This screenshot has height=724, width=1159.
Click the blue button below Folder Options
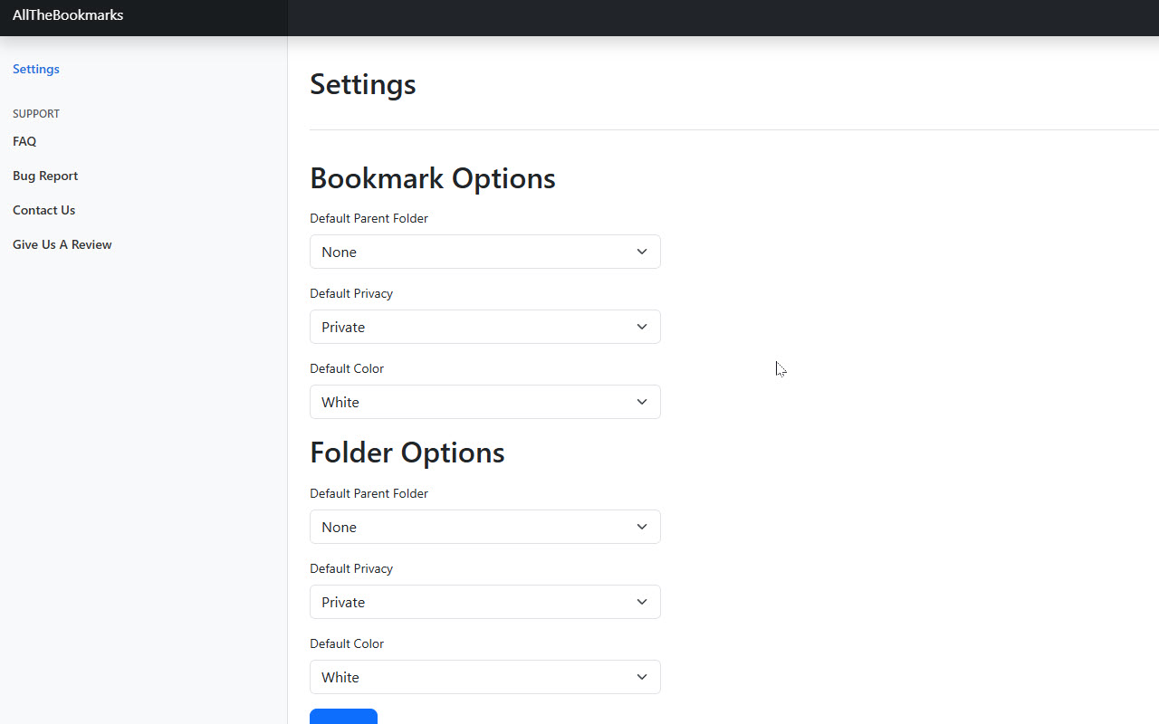(x=343, y=717)
